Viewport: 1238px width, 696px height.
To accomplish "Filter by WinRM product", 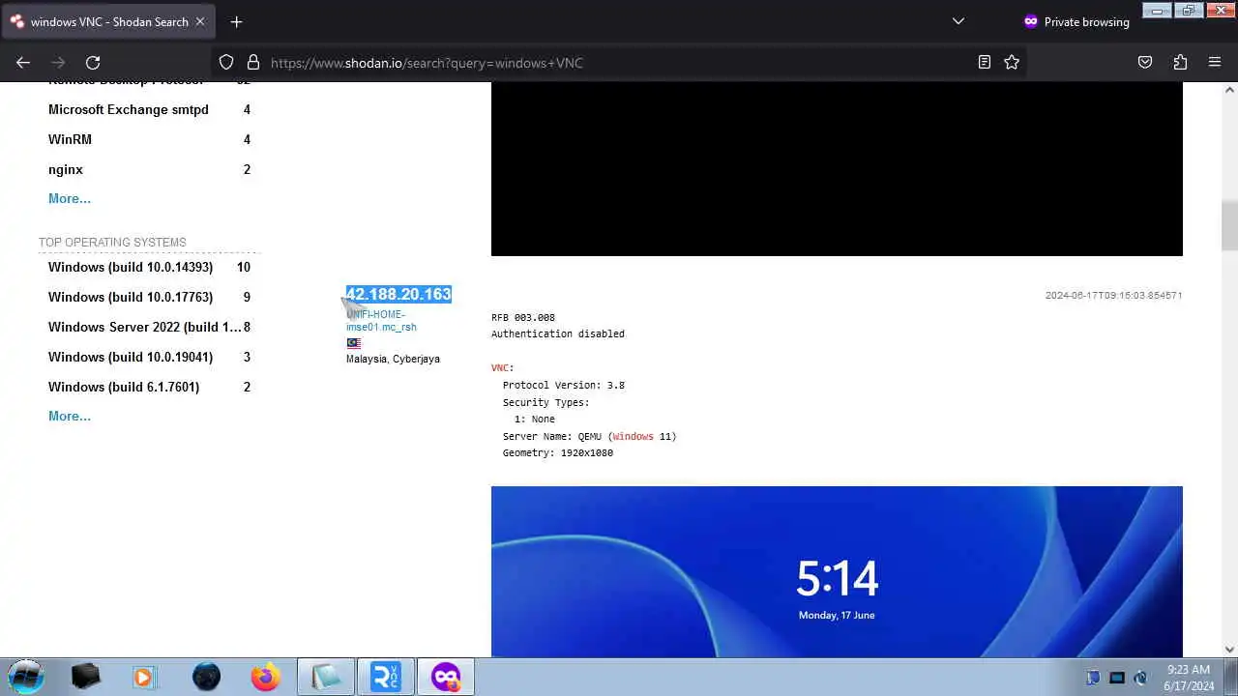I will tap(70, 139).
